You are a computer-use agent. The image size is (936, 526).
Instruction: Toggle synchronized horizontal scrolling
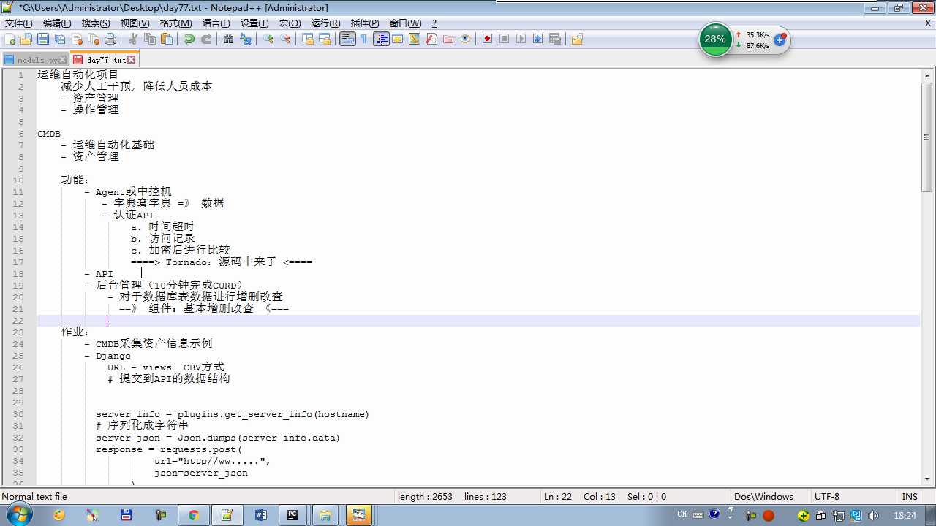[x=325, y=39]
